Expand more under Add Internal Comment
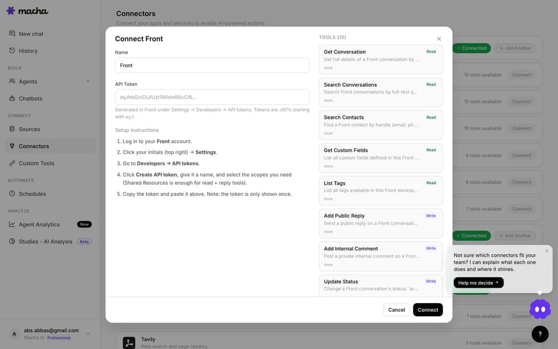The image size is (558, 349). click(x=328, y=265)
